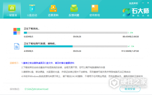The width and height of the screenshot is (152, 95).
Task: Click PE data download progress bar
Action: 76,46
